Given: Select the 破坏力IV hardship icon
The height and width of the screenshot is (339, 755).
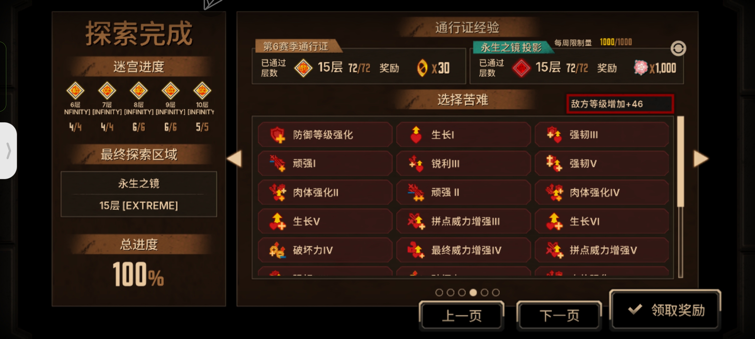Looking at the screenshot, I should (277, 250).
